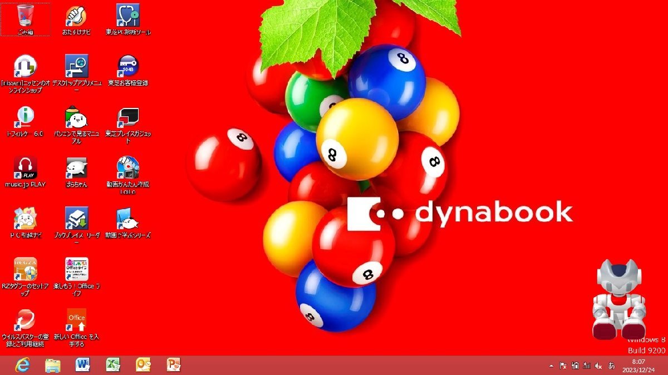Open i-フィルター 6.0 shortcut
The image size is (668, 375).
tap(26, 121)
